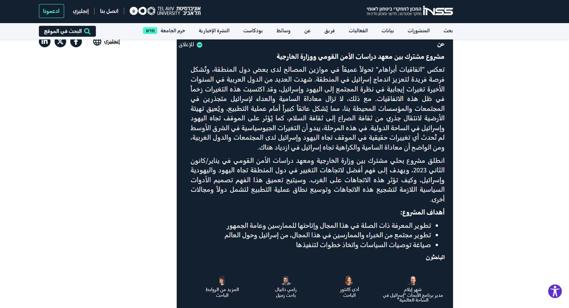The image size is (569, 308).
Task: Click the 'عن' section heading
Action: (441, 44)
